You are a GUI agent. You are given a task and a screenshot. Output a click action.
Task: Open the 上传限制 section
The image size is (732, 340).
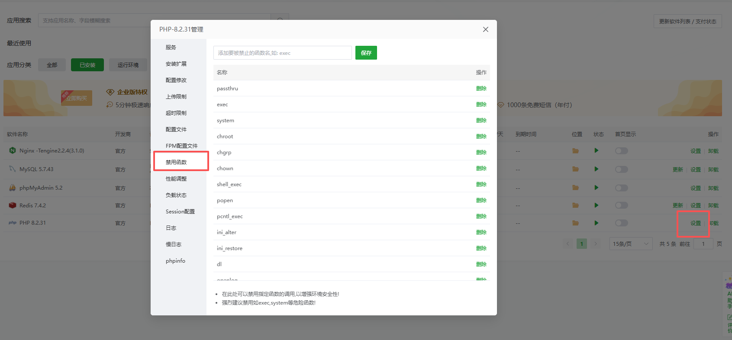[176, 97]
